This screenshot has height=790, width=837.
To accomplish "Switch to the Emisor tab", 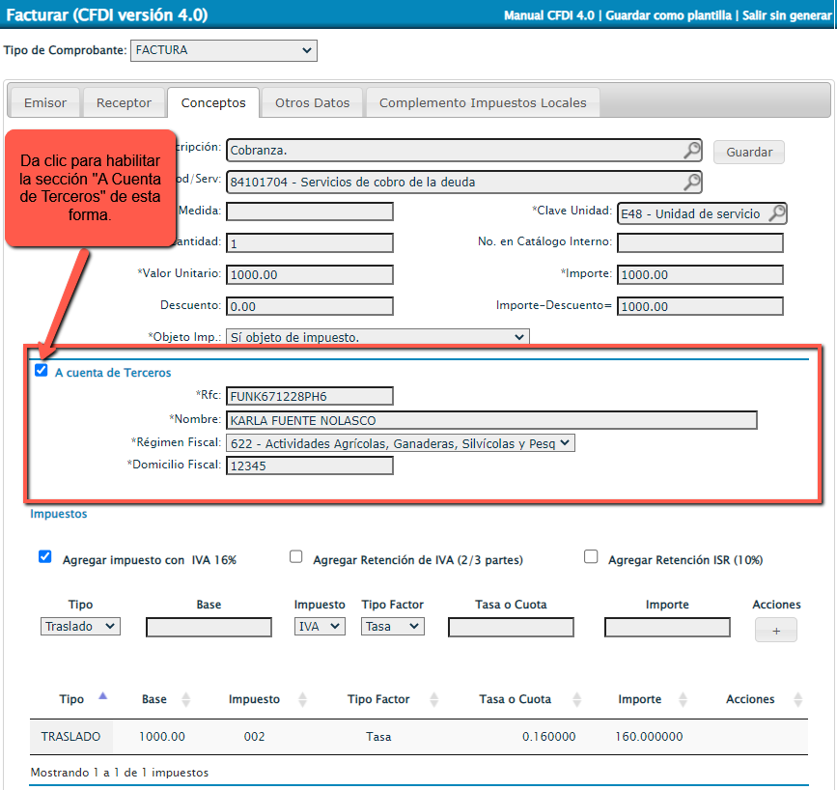I will (x=45, y=102).
